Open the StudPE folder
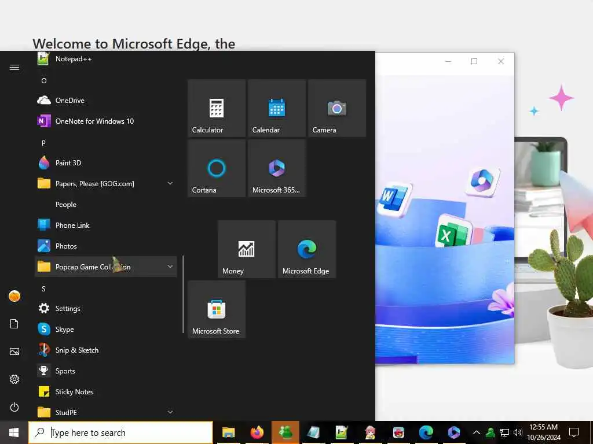 [x=105, y=412]
